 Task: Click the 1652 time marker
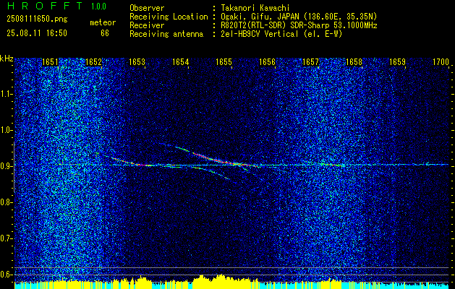click(x=93, y=61)
